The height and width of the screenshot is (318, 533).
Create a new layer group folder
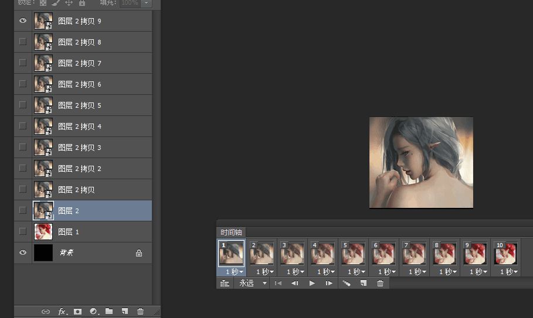109,311
